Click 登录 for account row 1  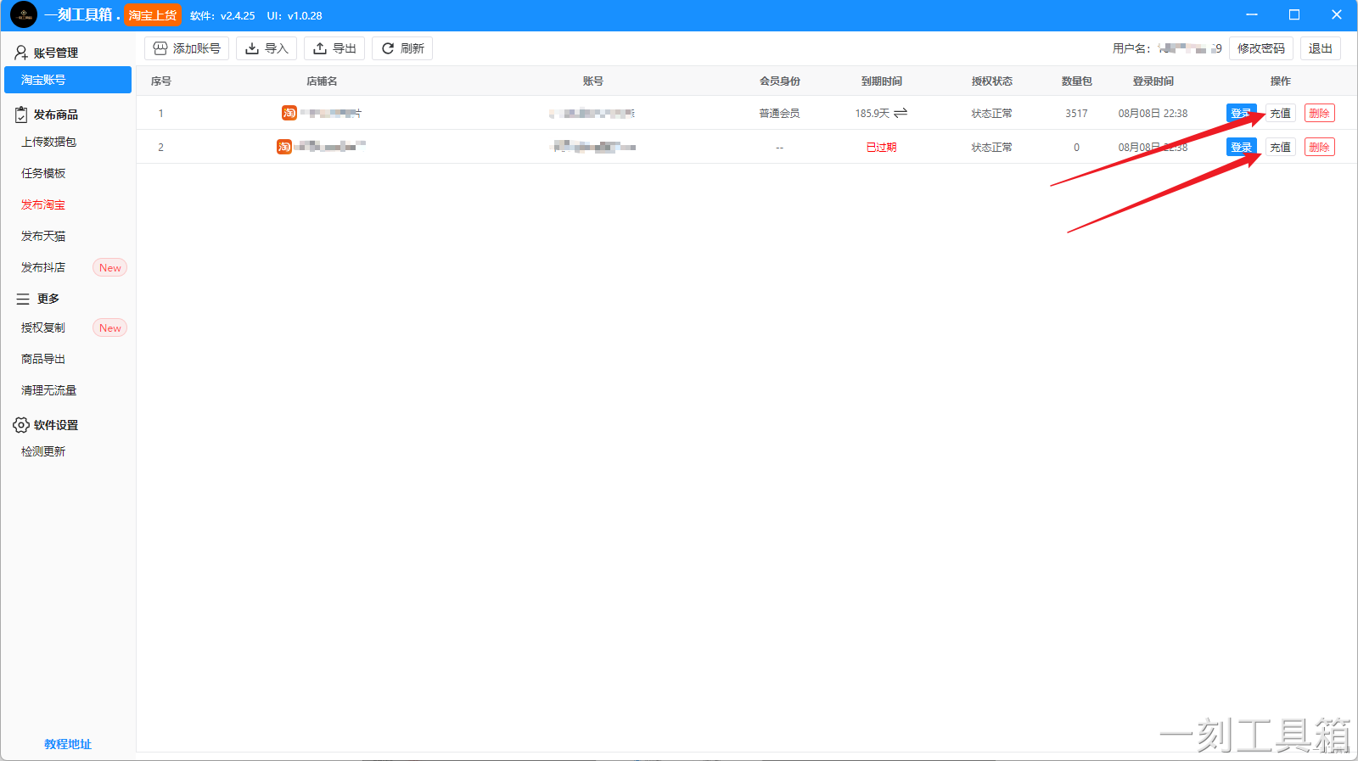tap(1242, 113)
